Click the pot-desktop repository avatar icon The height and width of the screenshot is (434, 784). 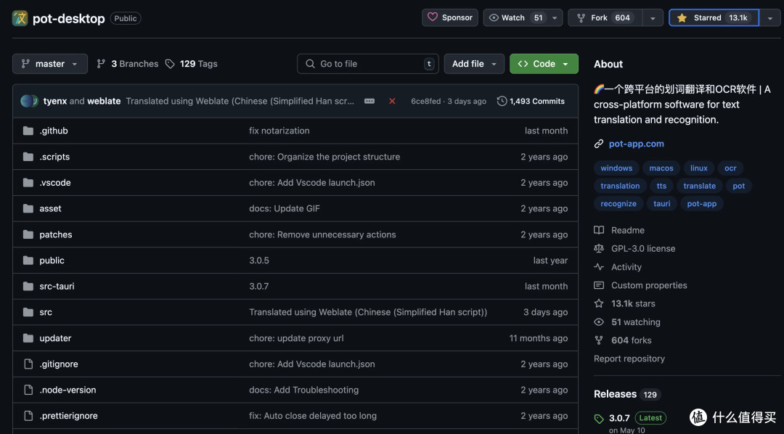[20, 18]
